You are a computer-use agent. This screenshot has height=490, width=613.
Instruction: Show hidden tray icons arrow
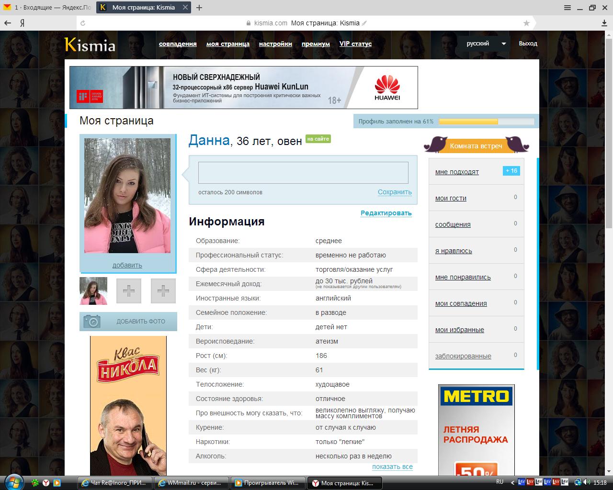513,482
